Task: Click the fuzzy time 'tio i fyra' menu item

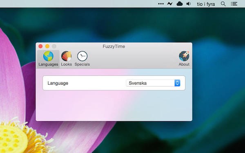Action: click(x=206, y=4)
